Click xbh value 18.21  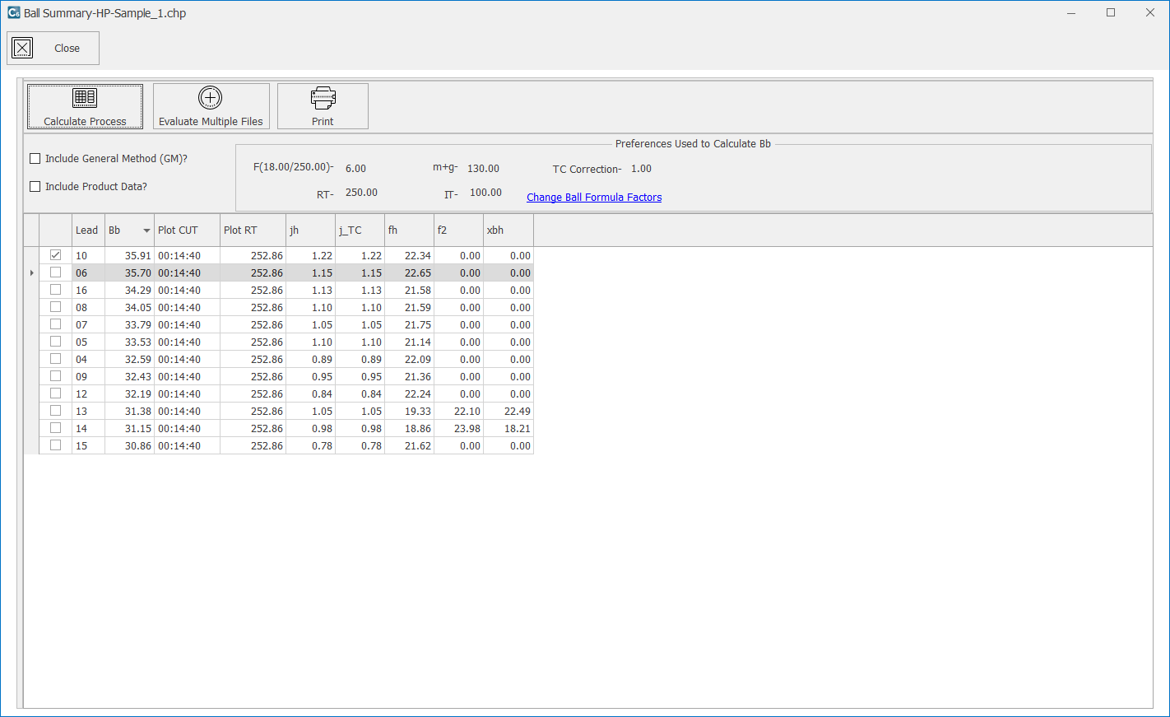click(x=517, y=429)
